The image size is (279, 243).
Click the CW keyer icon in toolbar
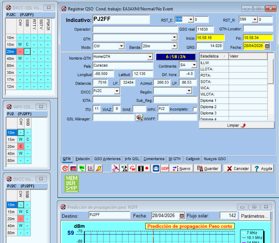[133, 169]
